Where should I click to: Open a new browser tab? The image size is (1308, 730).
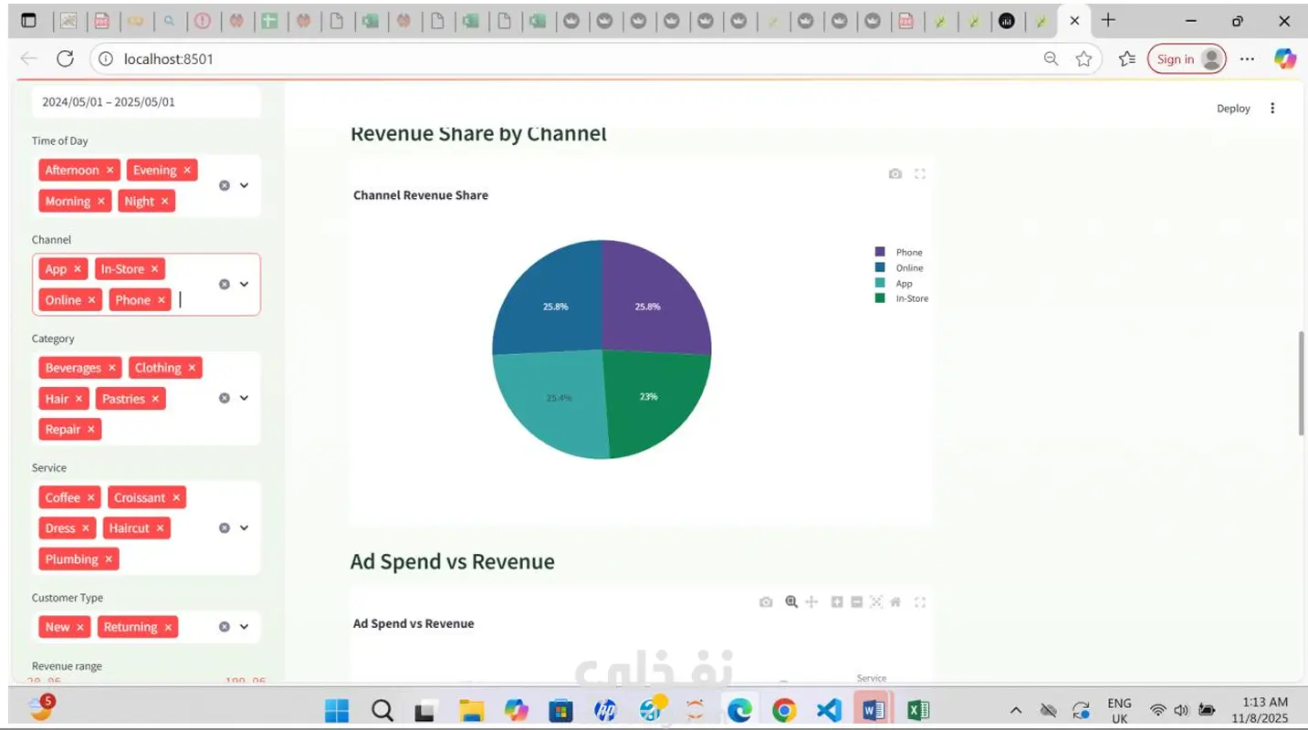pyautogui.click(x=1108, y=20)
